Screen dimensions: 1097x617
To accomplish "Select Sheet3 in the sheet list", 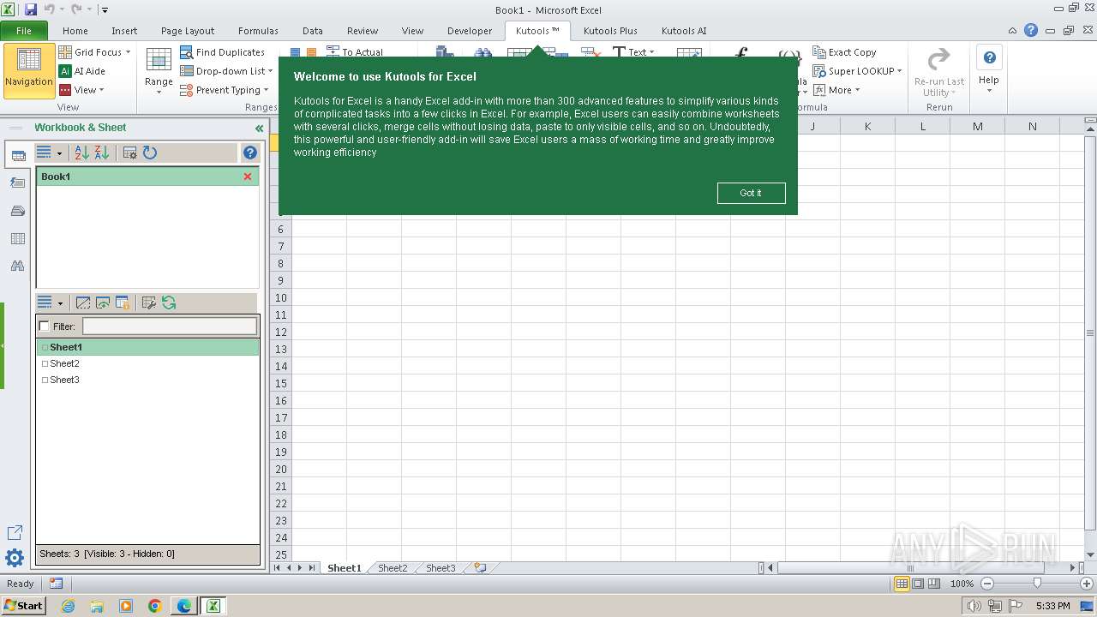I will (147, 380).
